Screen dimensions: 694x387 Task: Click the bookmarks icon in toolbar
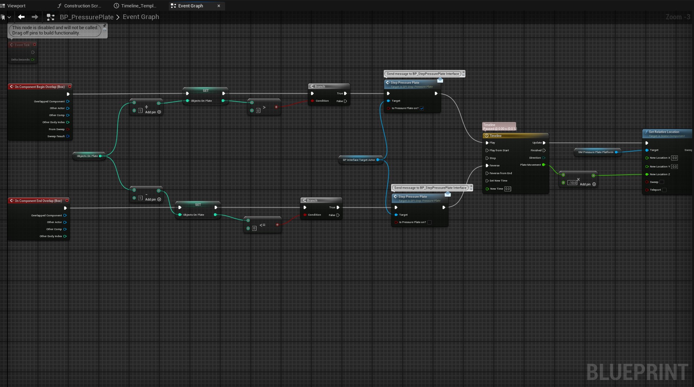click(x=3, y=17)
